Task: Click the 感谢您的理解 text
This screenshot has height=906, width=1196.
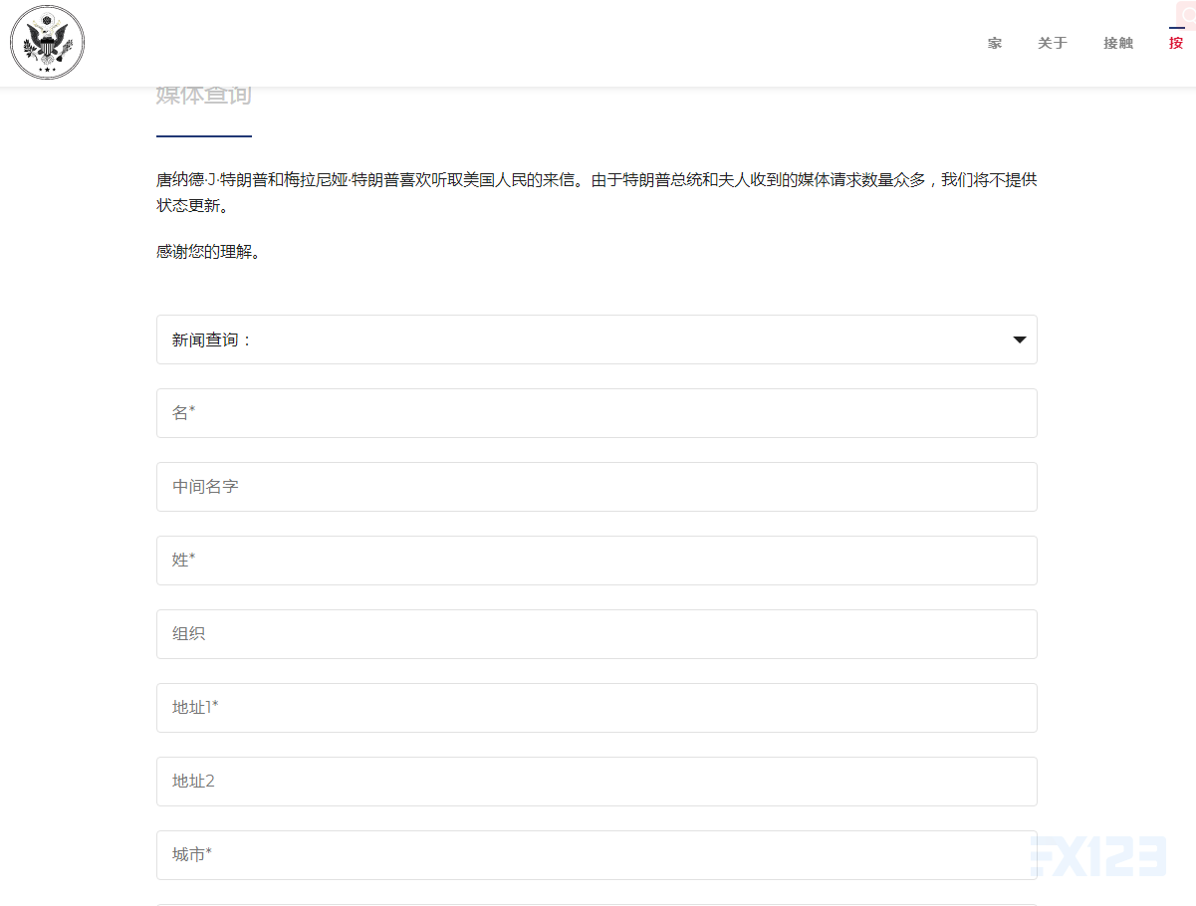Action: (208, 252)
